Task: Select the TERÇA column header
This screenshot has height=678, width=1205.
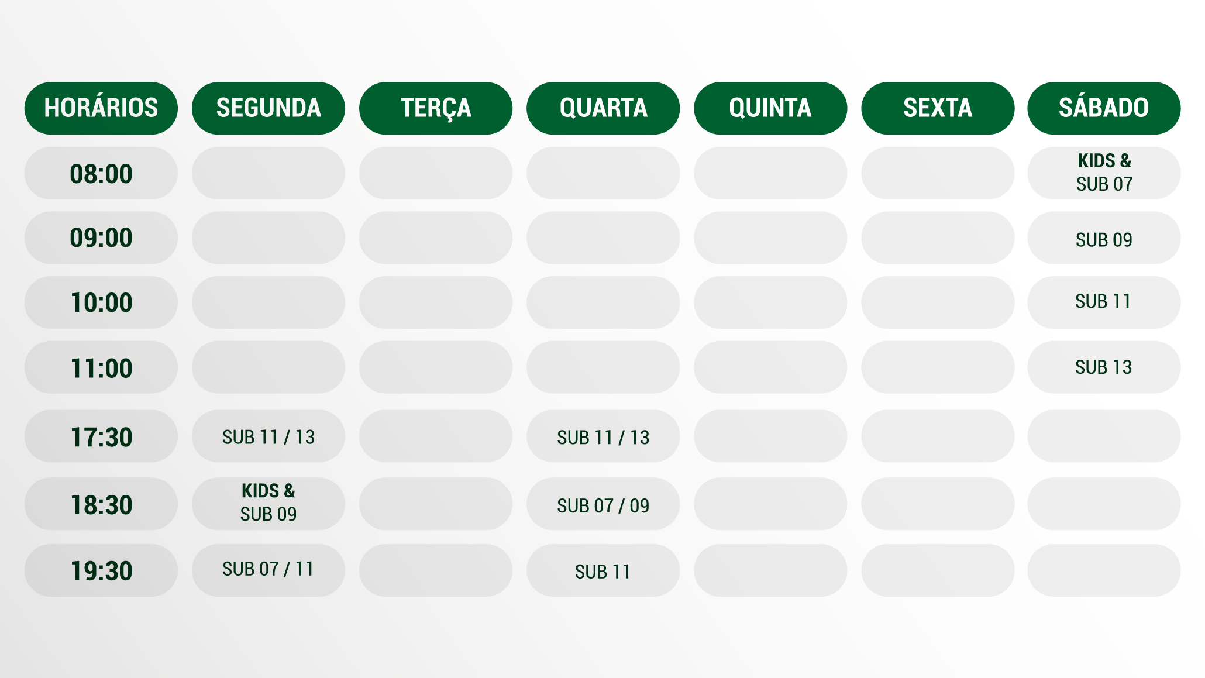Action: [x=435, y=108]
